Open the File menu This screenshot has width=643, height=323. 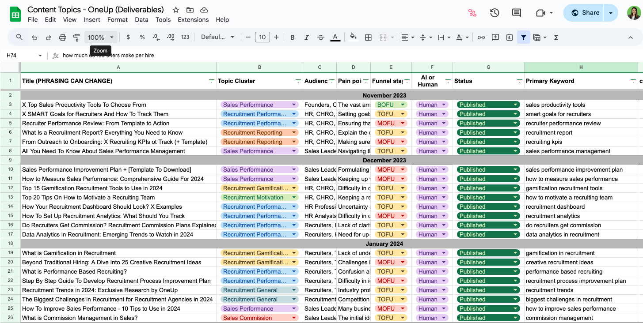click(33, 20)
